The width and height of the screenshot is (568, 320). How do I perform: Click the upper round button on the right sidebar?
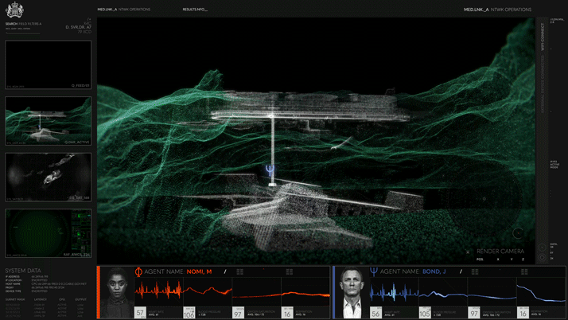point(543,248)
